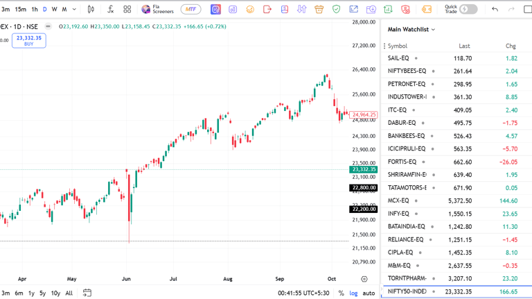Collapse the chart legend with minus icon
This screenshot has height=299, width=532.
(x=48, y=26)
